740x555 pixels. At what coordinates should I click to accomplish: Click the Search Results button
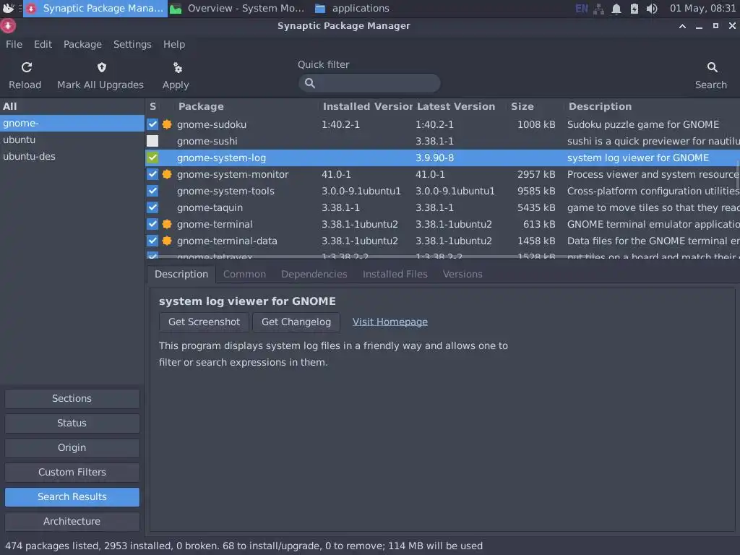tap(72, 496)
